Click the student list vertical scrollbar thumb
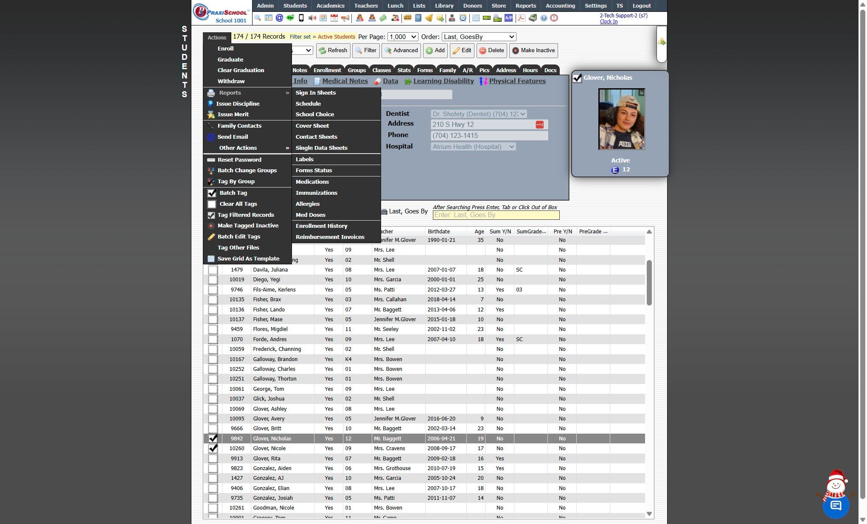867x524 pixels. click(649, 282)
